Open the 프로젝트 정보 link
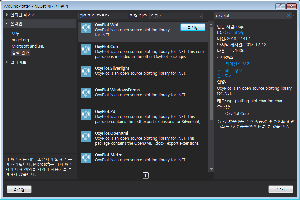300x200 pixels. point(230,71)
